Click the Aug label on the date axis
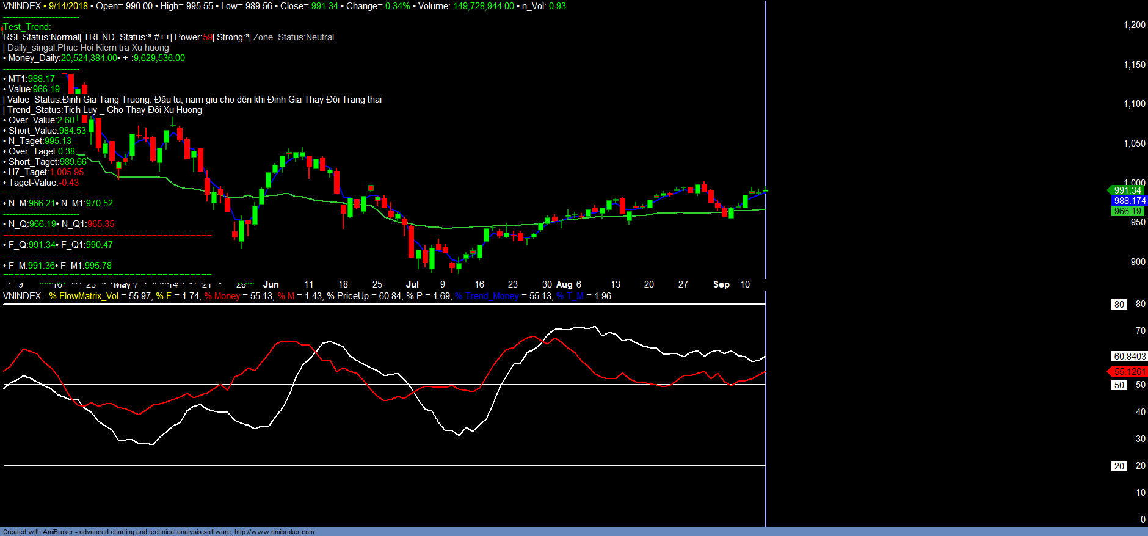The height and width of the screenshot is (536, 1148). click(x=564, y=284)
